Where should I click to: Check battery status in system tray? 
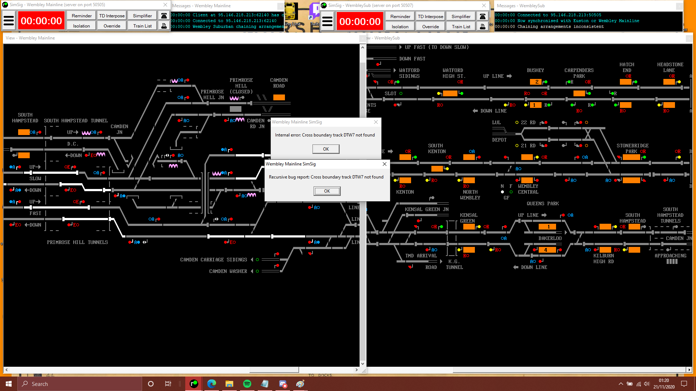point(630,384)
